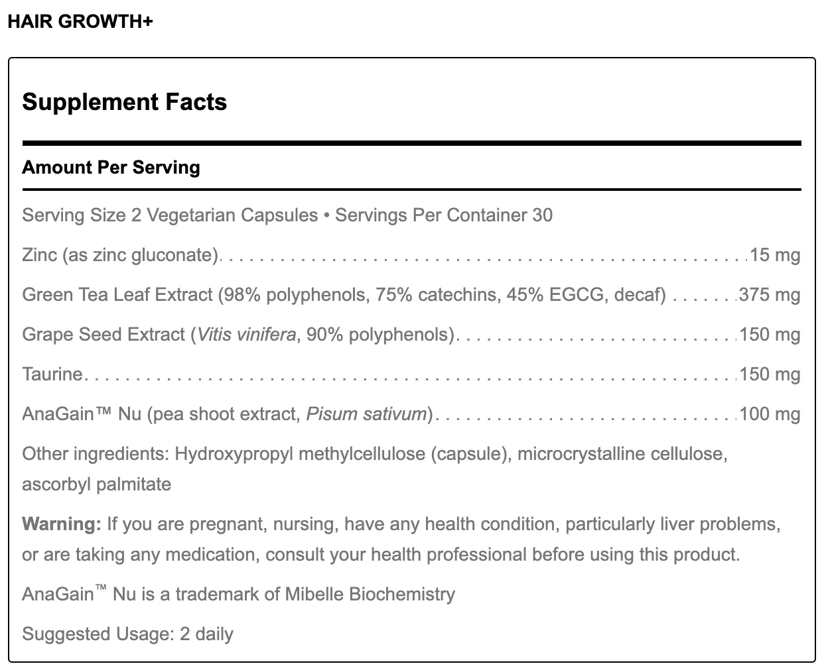Click the Green Tea Leaf Extract label
The width and height of the screenshot is (828, 672).
point(117,295)
